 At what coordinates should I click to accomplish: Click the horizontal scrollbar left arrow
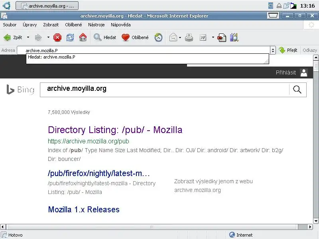tap(3, 227)
